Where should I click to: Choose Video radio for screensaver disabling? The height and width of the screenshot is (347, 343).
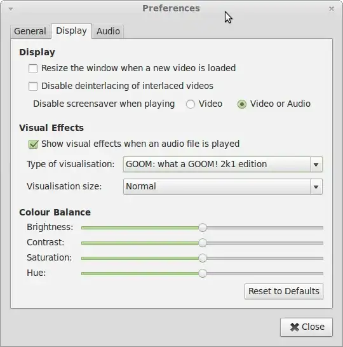click(x=191, y=104)
